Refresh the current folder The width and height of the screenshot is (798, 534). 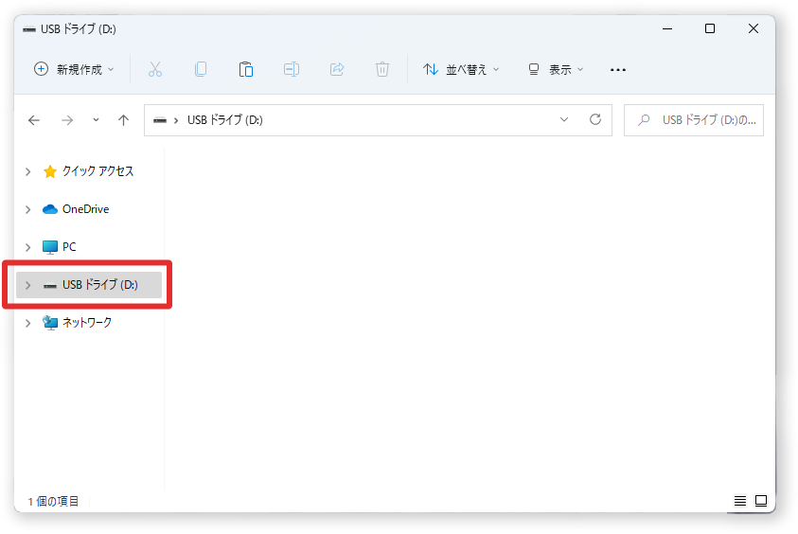(595, 119)
